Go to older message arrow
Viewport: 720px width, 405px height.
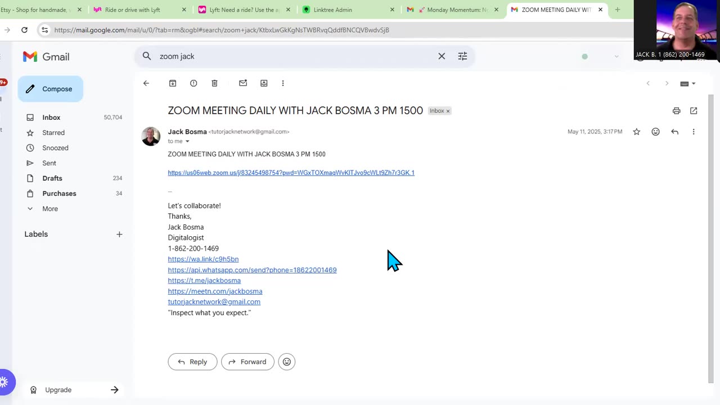coord(667,83)
